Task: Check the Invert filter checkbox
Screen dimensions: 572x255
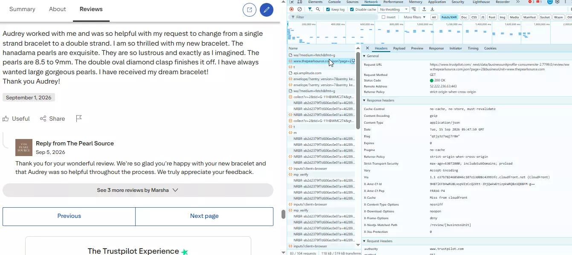Action: coord(383,17)
